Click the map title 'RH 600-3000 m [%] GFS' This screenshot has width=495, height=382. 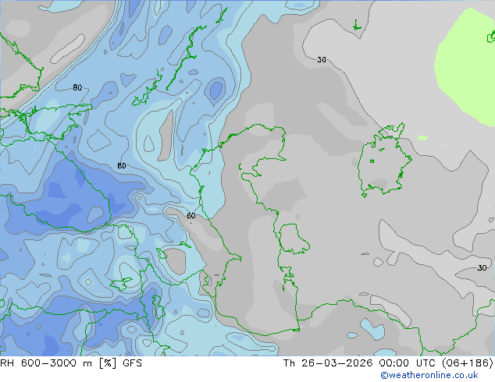coord(71,363)
